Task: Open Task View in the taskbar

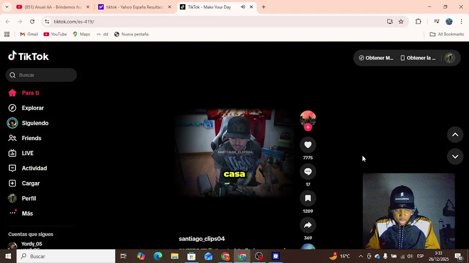Action: pyautogui.click(x=123, y=256)
